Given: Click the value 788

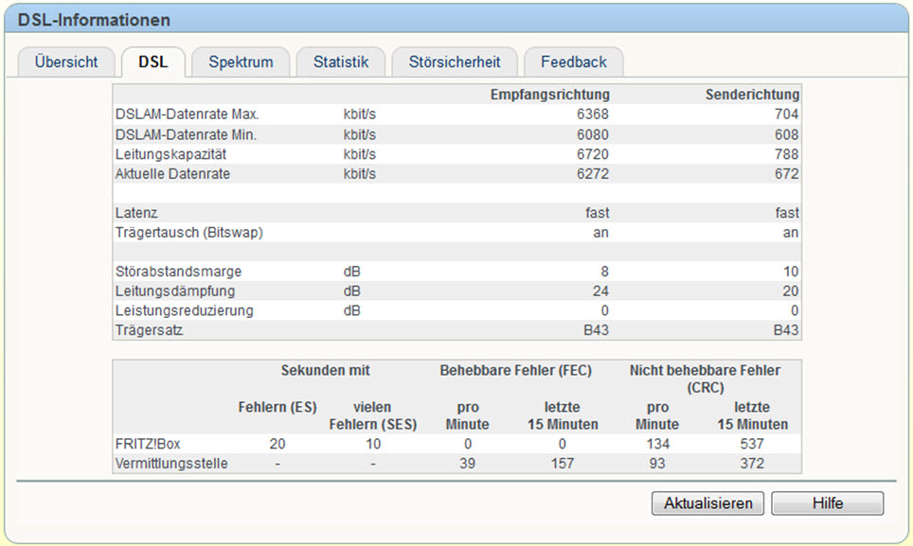Looking at the screenshot, I should (x=787, y=154).
